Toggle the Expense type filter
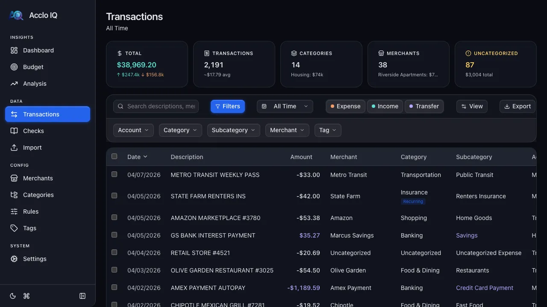This screenshot has height=307, width=547. coord(346,106)
